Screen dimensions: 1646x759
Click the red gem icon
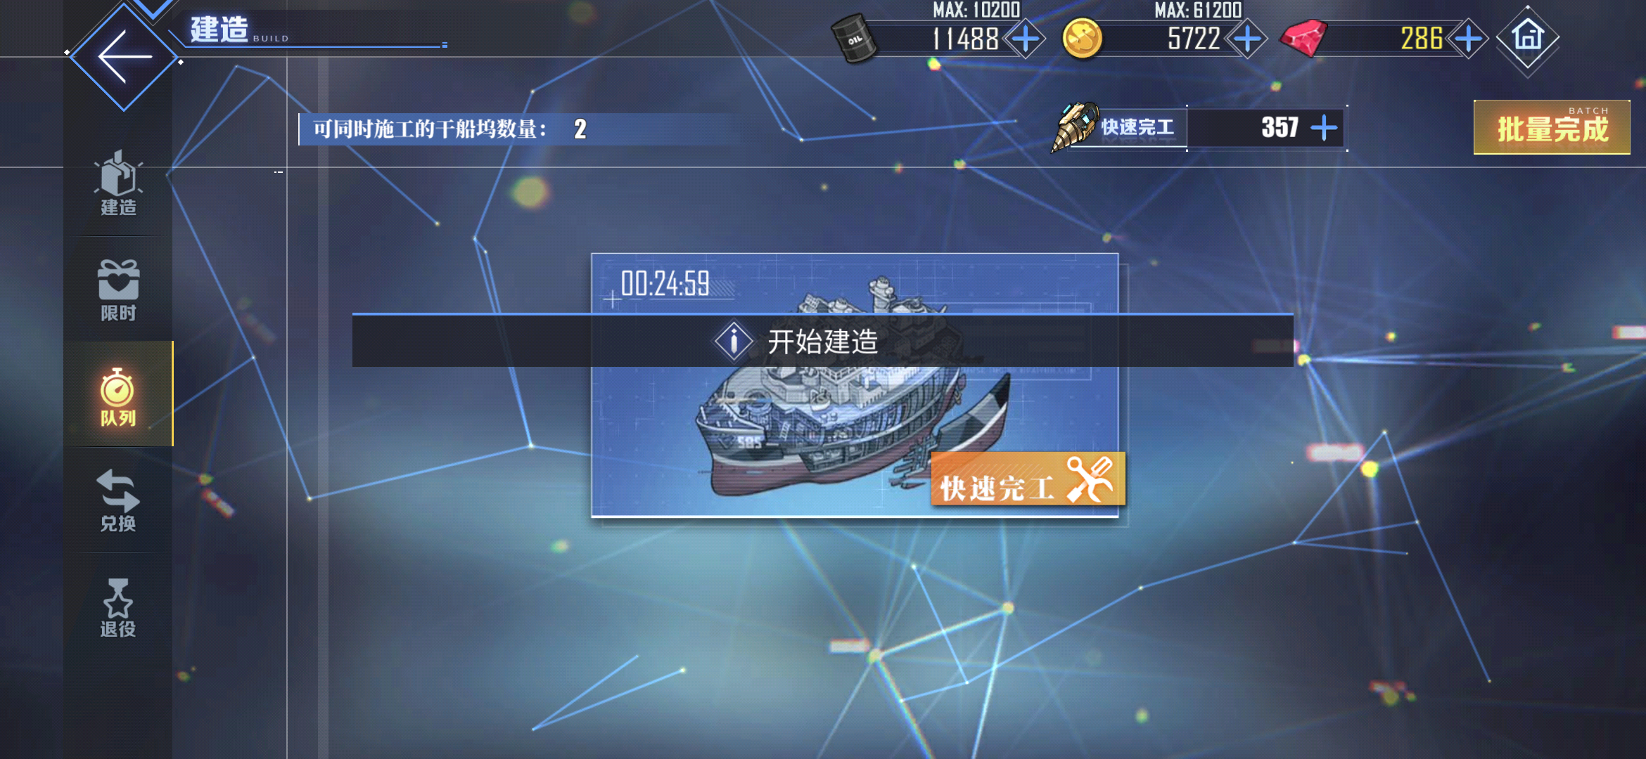coord(1303,39)
